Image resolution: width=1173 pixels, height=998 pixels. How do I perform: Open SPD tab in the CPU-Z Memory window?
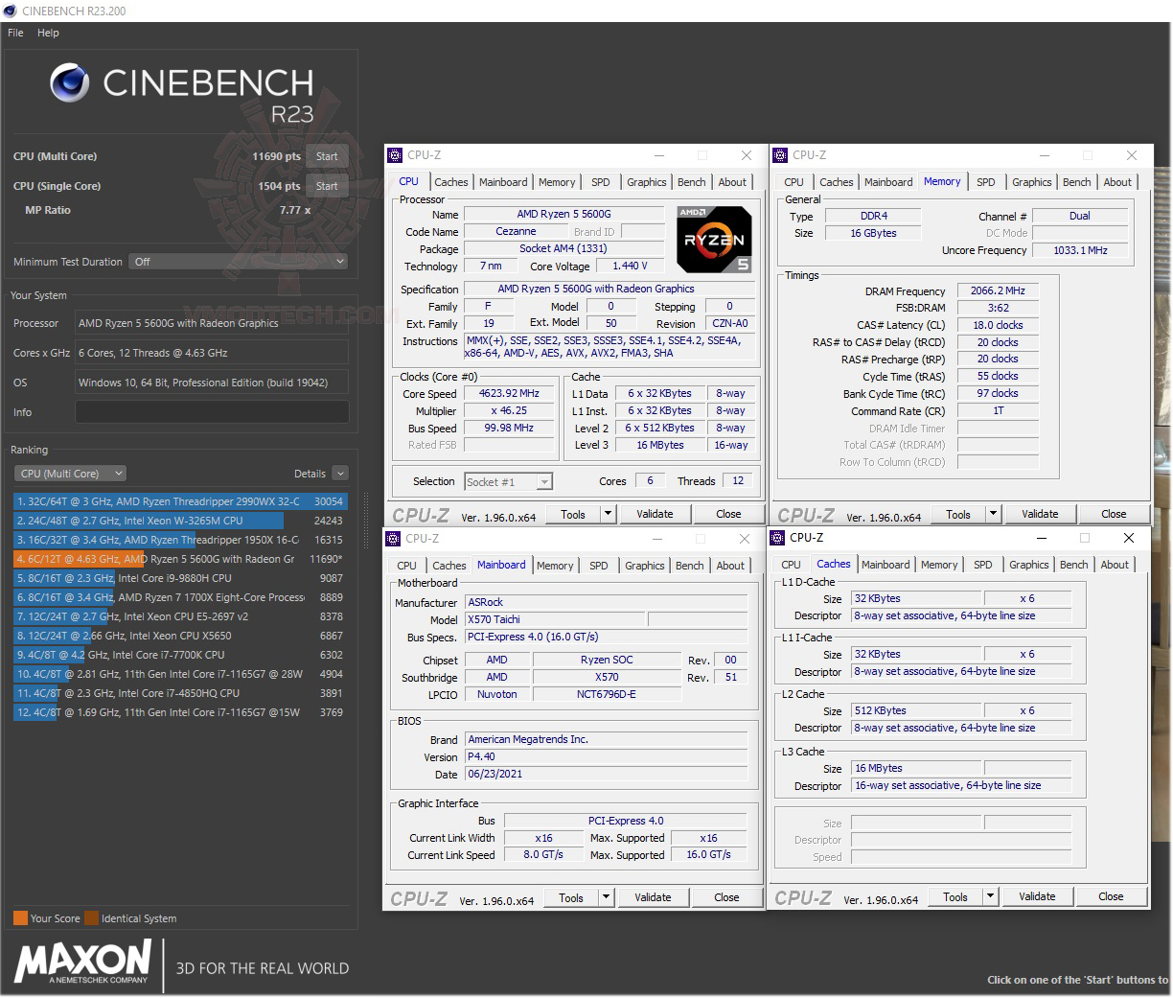pyautogui.click(x=986, y=182)
